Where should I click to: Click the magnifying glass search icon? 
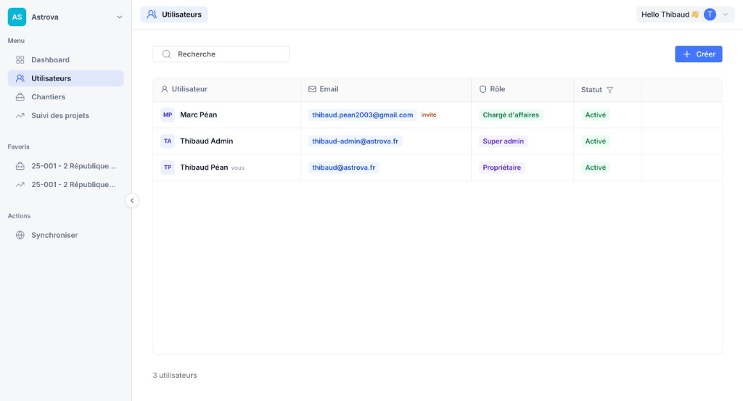(x=166, y=54)
